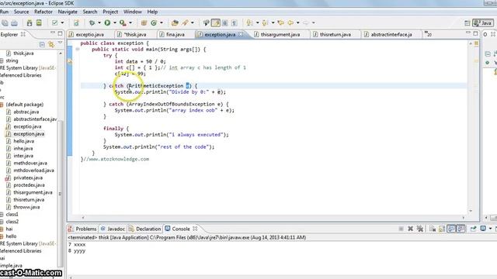This screenshot has width=497, height=279.
Task: Click the Pin Console icon
Action: pos(473,229)
